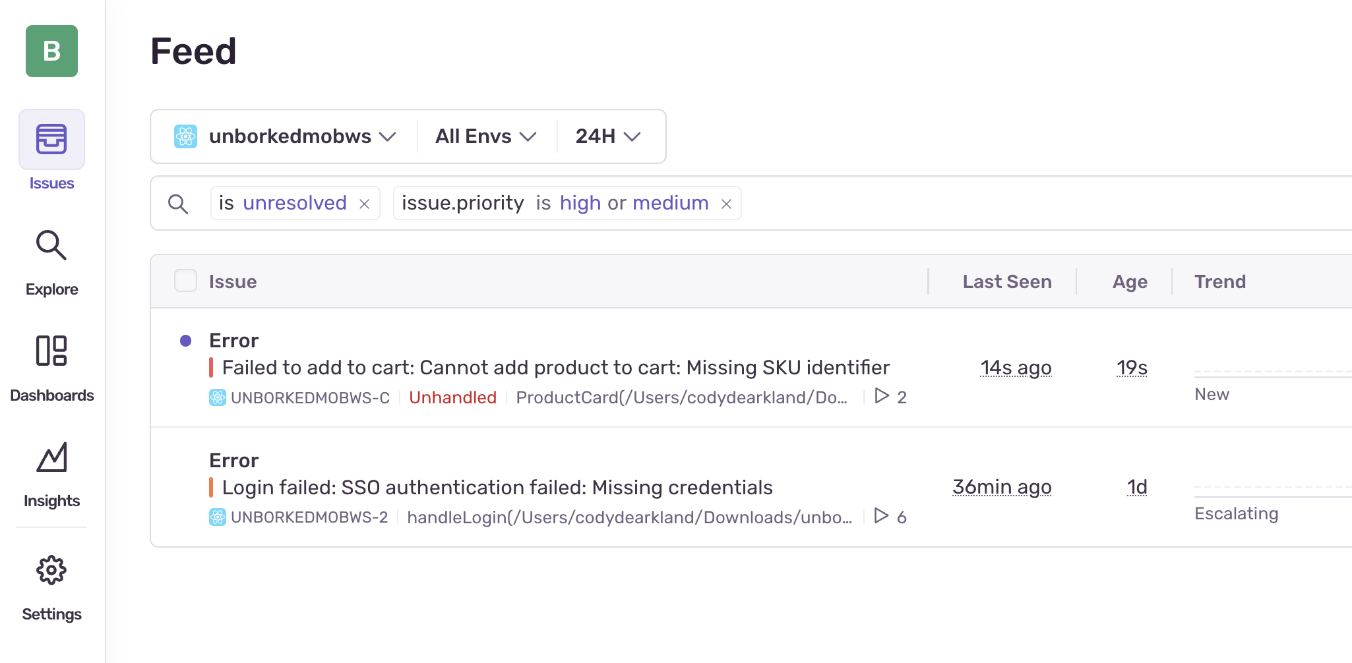This screenshot has width=1352, height=663.
Task: Remove the issue.priority filter token
Action: point(726,204)
